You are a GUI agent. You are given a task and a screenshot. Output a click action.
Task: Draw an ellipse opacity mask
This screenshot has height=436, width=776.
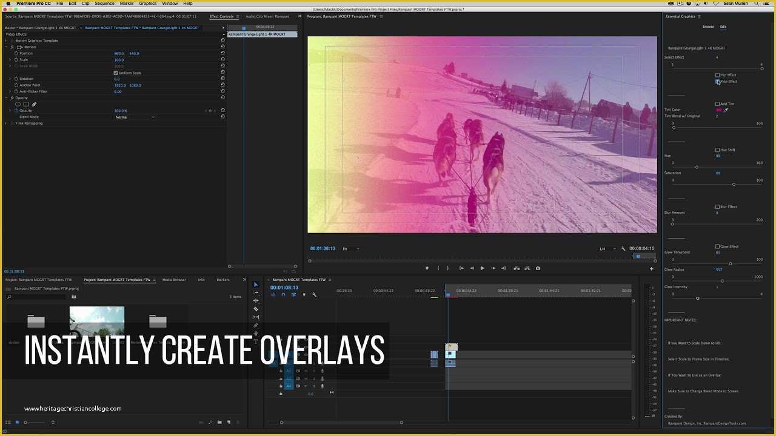click(18, 104)
